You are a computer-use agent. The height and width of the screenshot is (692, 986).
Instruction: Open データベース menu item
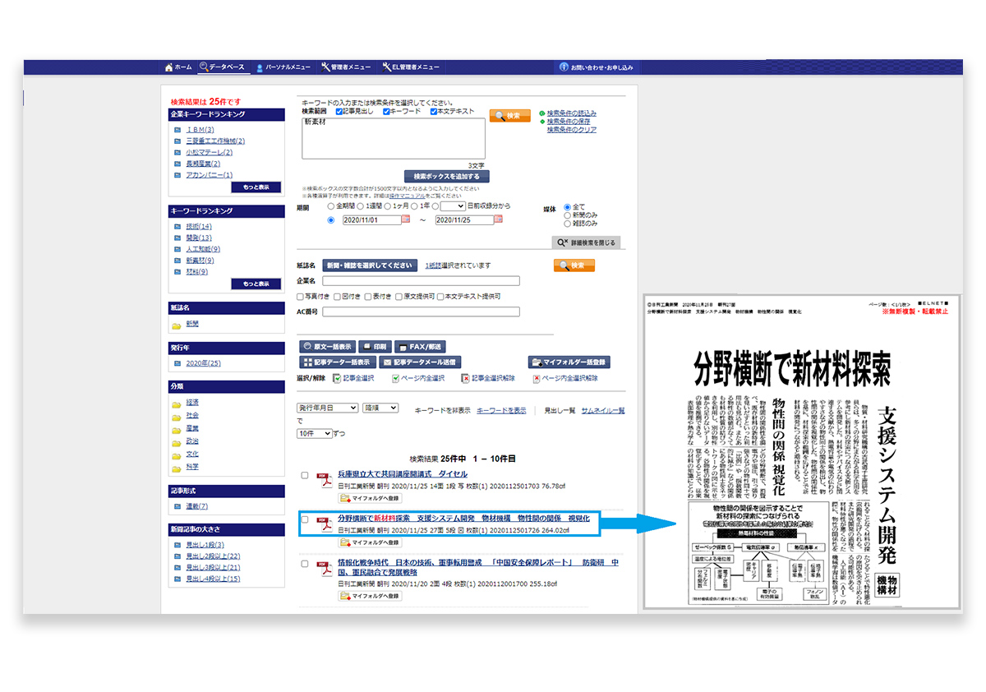[x=223, y=67]
